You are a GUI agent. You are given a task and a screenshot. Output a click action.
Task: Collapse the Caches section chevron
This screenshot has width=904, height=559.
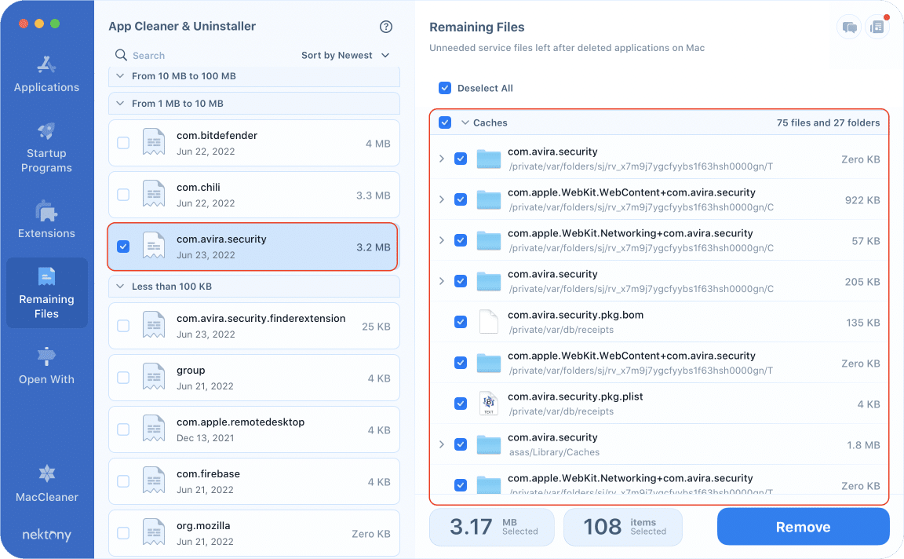point(465,122)
